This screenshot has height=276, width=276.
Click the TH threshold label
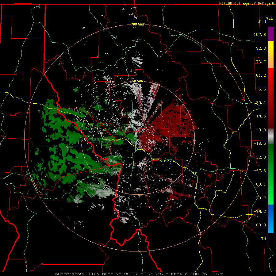(x=263, y=239)
